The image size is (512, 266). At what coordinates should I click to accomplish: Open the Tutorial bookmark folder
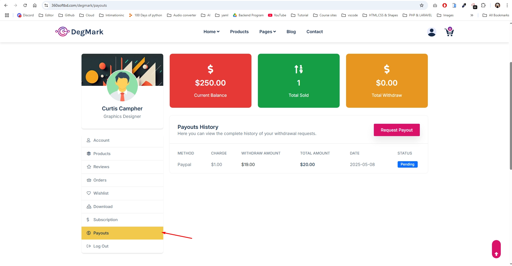click(x=300, y=15)
